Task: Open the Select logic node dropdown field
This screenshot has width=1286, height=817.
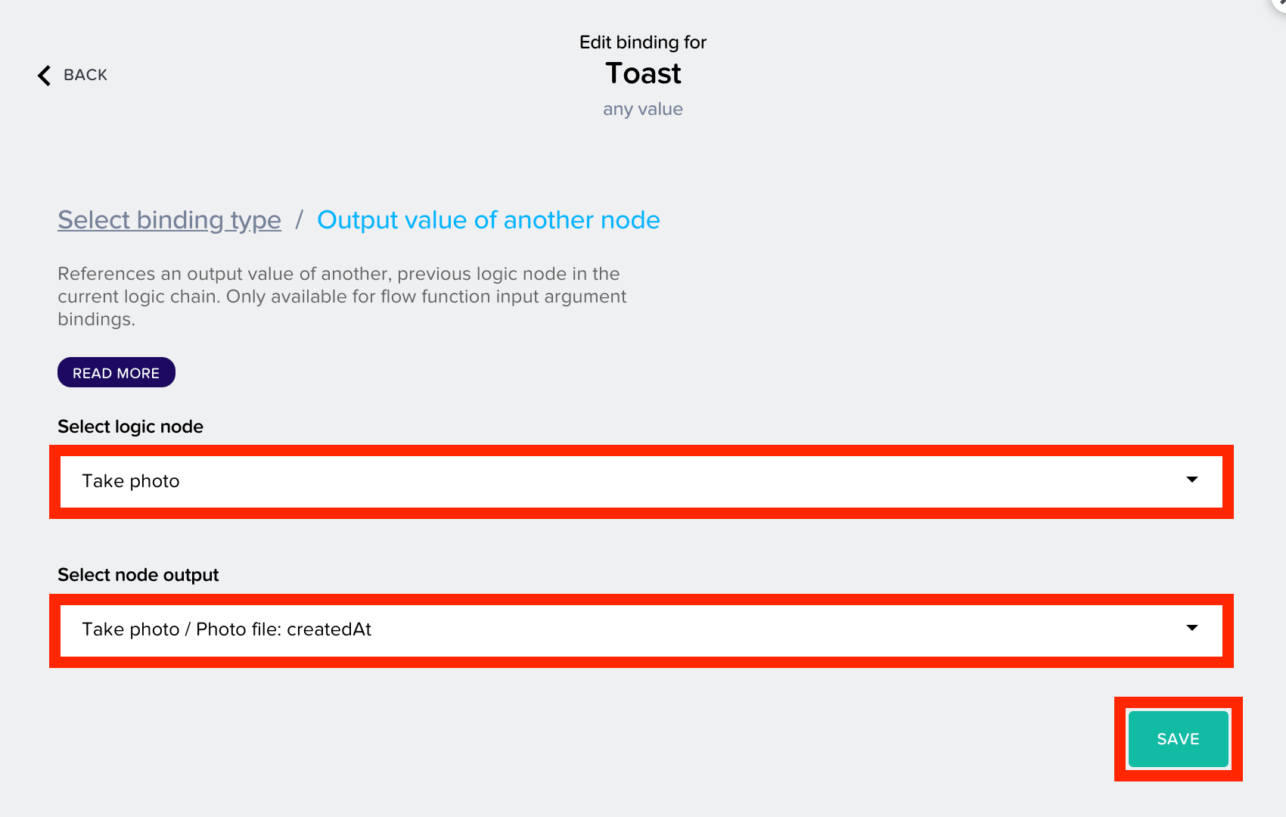Action: 641,482
